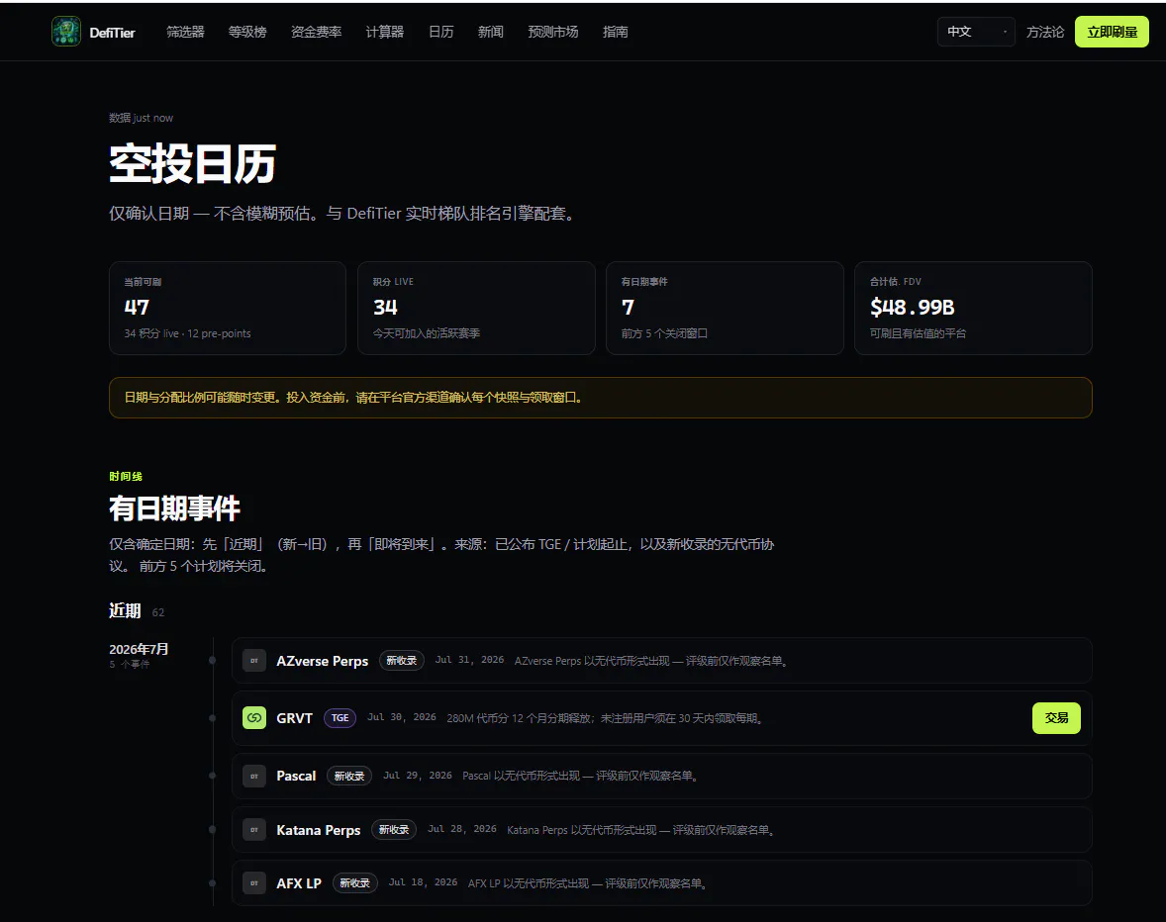Click the 新收录 tag on AFX LP

[x=354, y=883]
